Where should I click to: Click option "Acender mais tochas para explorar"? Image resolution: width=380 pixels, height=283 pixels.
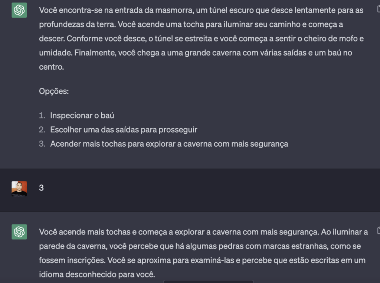click(x=169, y=144)
